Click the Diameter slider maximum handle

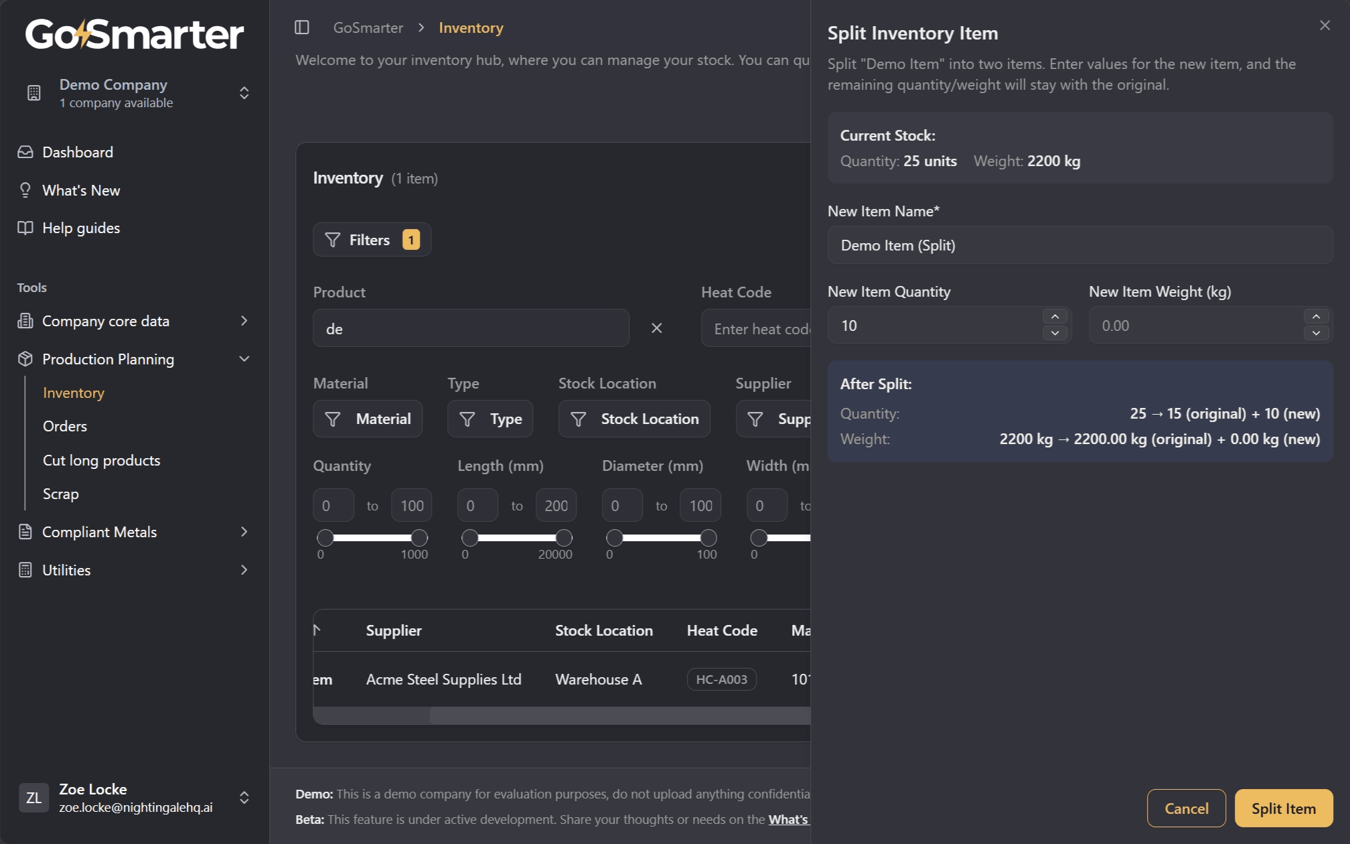point(708,537)
